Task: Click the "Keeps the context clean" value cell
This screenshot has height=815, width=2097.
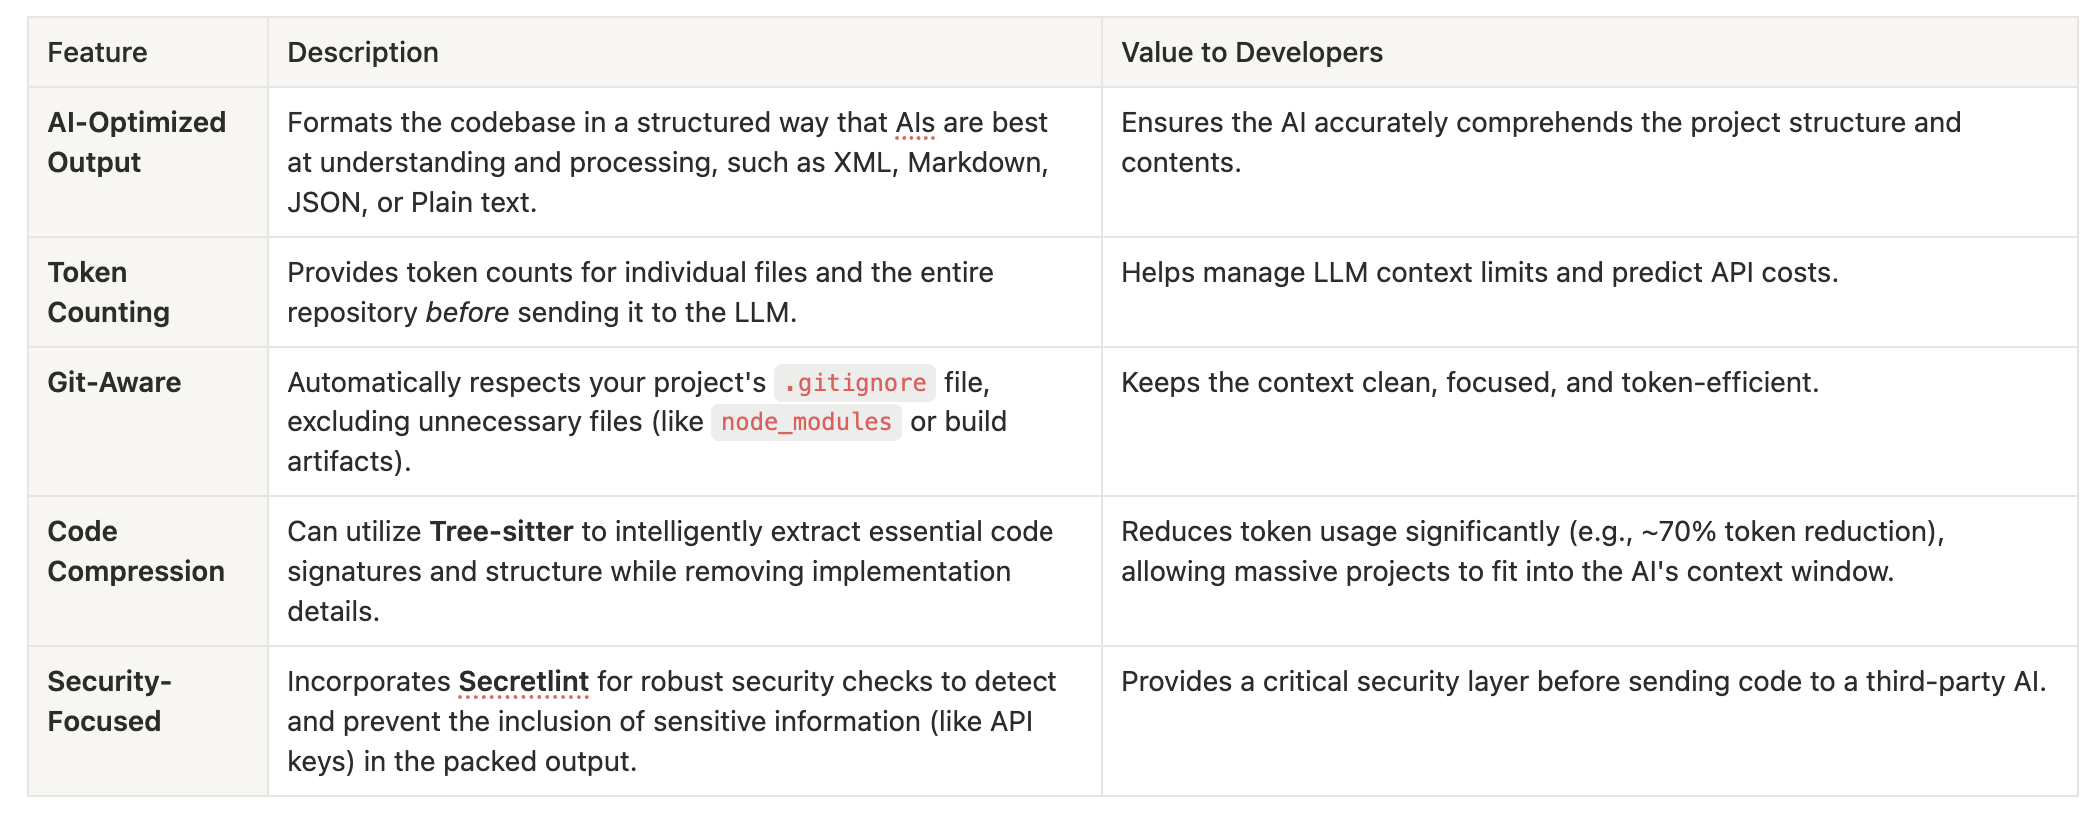Action: (1469, 382)
